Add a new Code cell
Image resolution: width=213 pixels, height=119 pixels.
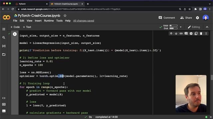[15, 27]
